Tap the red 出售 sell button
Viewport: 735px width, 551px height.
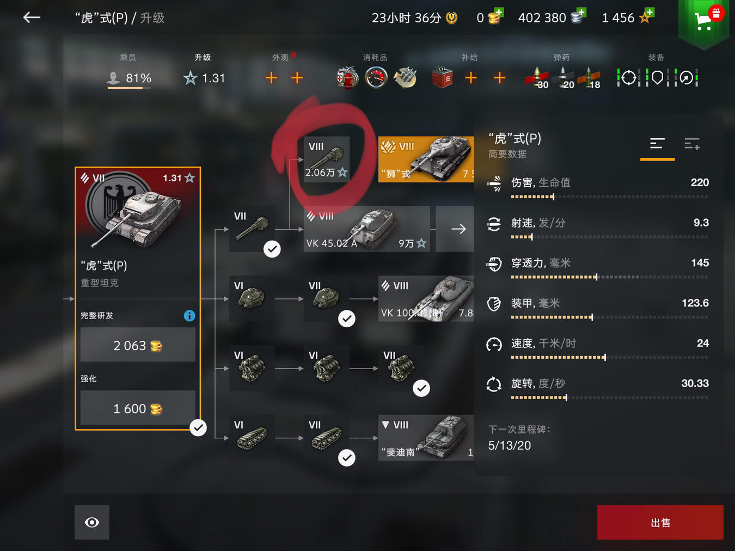tap(660, 523)
